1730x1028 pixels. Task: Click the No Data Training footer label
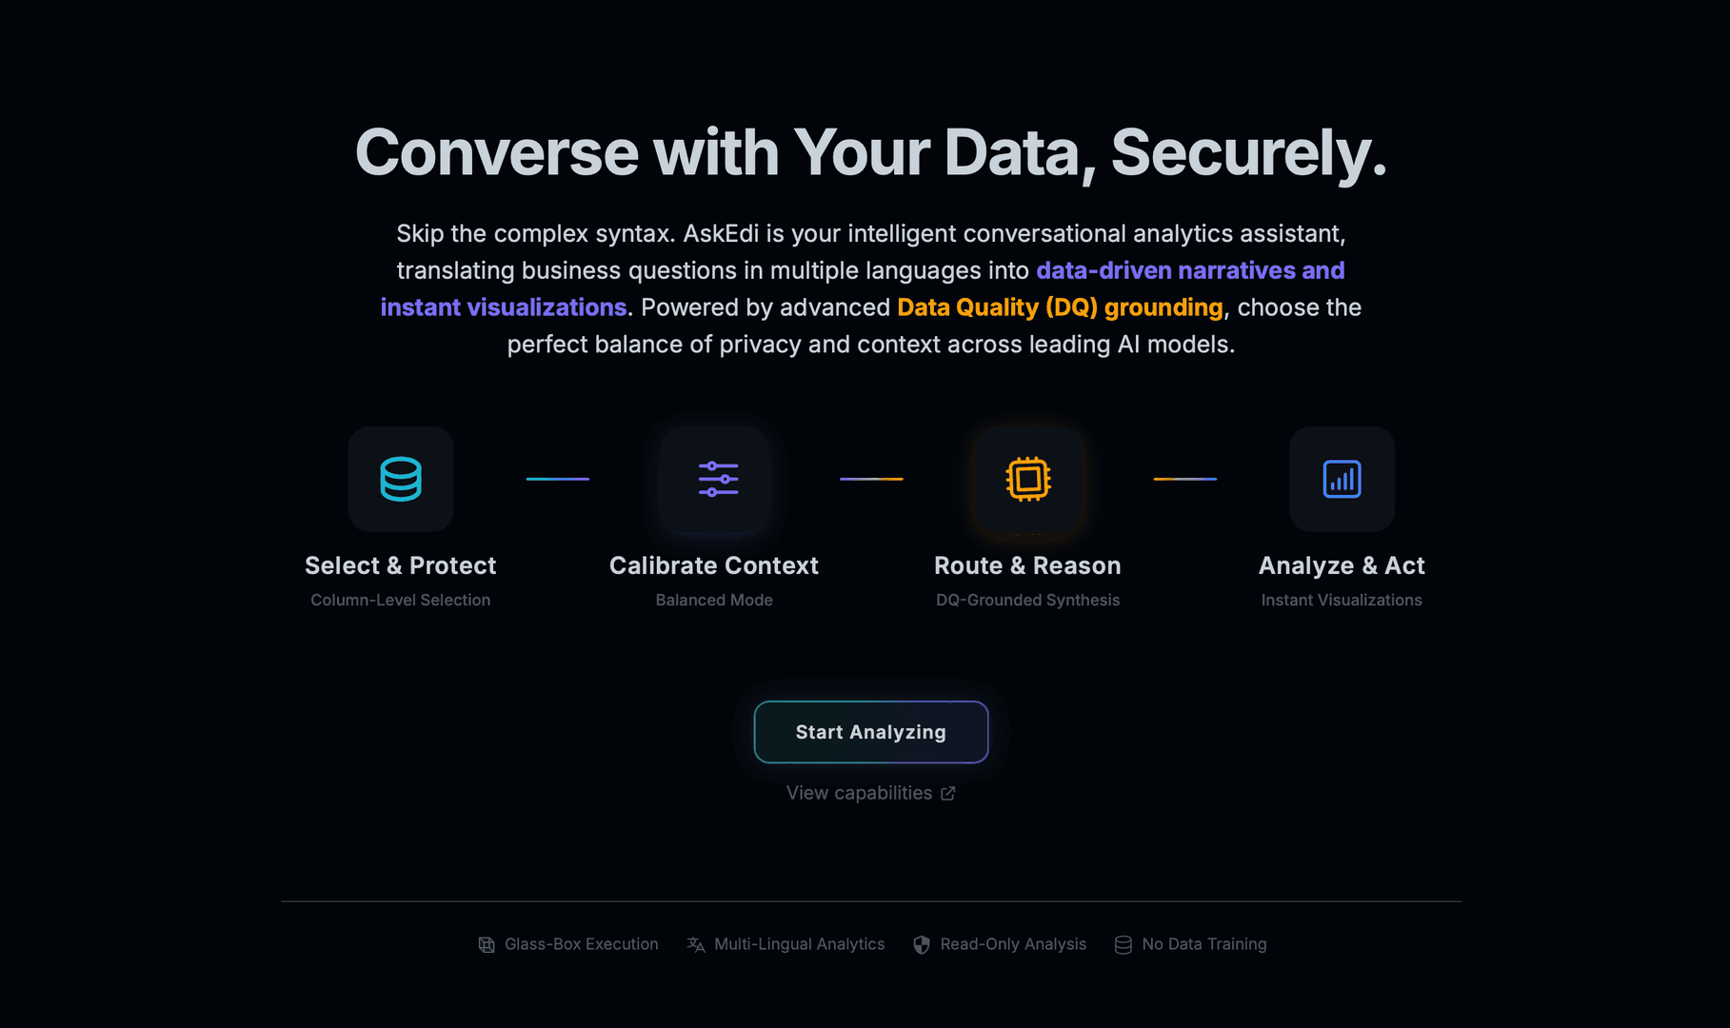pos(1204,944)
